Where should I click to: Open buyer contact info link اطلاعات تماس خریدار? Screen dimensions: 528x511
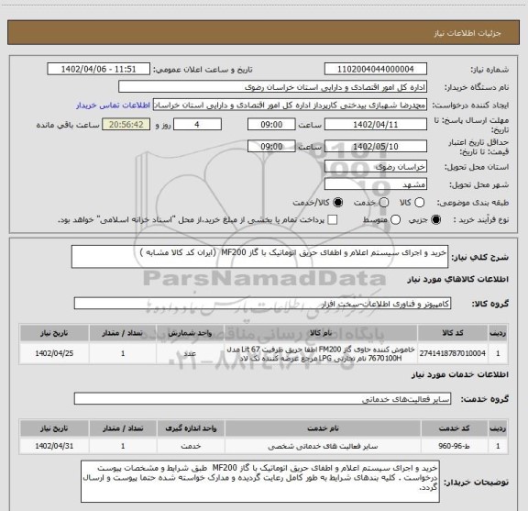pyautogui.click(x=113, y=106)
